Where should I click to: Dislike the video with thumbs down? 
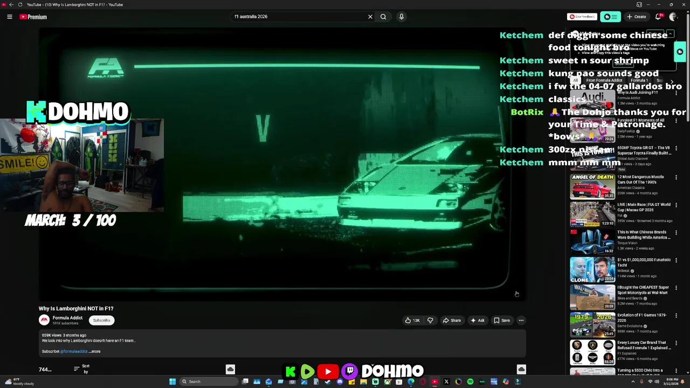click(x=430, y=320)
